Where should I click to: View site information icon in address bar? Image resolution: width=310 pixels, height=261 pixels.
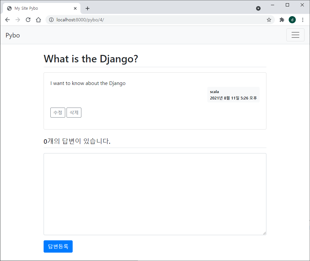point(51,20)
